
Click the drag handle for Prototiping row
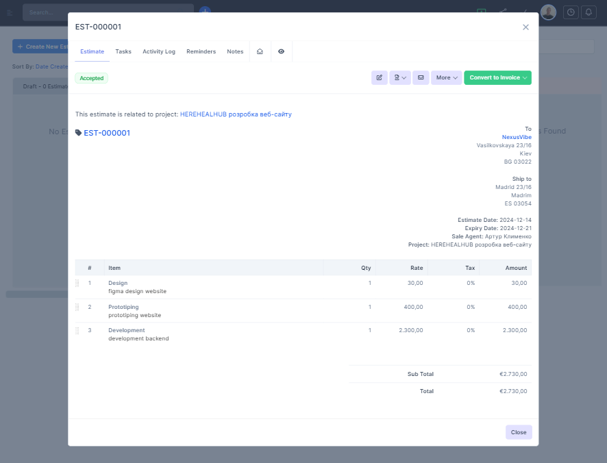click(77, 308)
